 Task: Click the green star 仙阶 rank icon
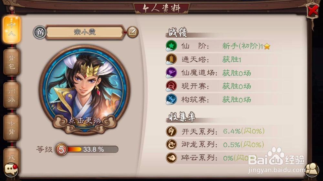pos(171,46)
